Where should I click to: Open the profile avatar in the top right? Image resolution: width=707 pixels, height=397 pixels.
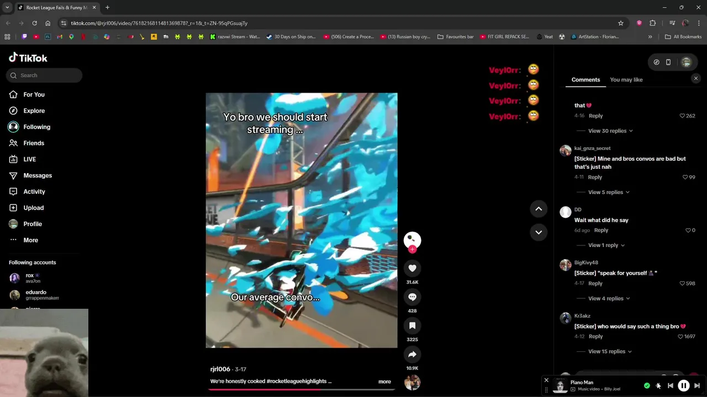(x=686, y=62)
